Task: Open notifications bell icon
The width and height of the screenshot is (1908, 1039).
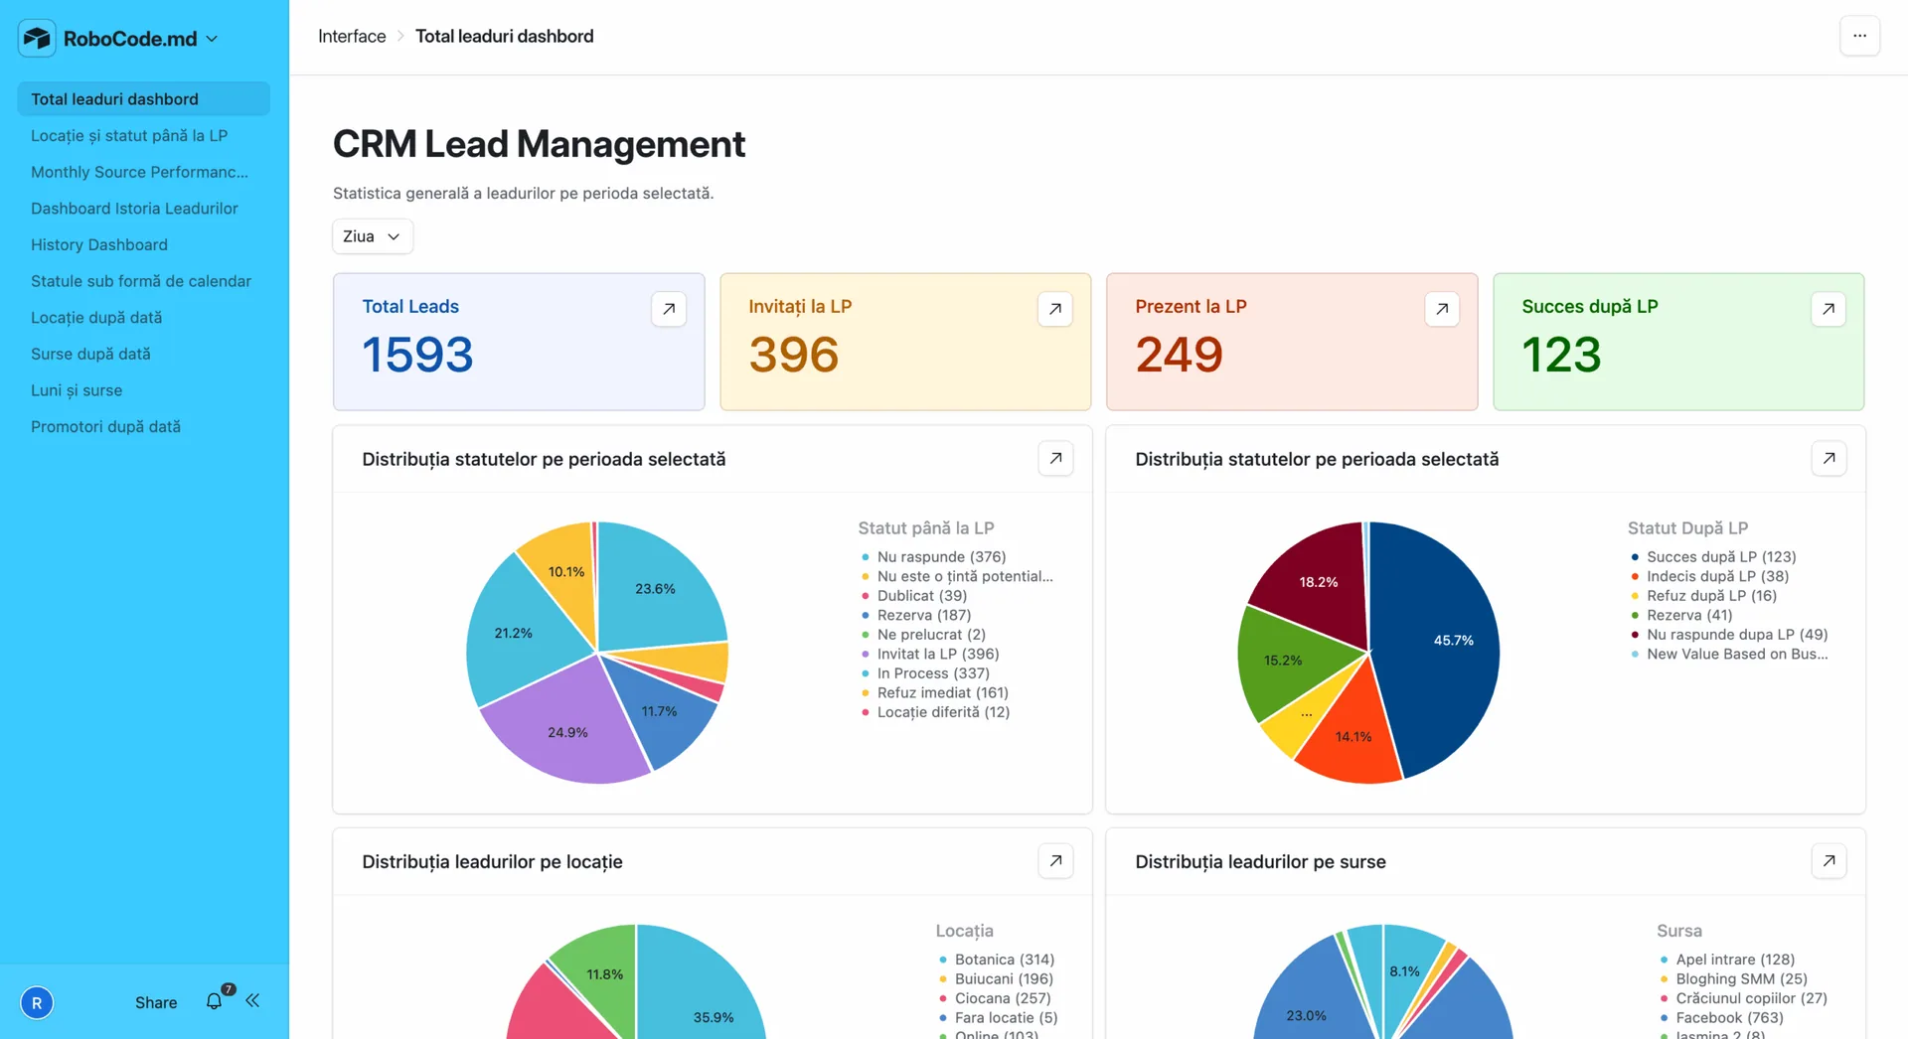Action: (215, 1001)
